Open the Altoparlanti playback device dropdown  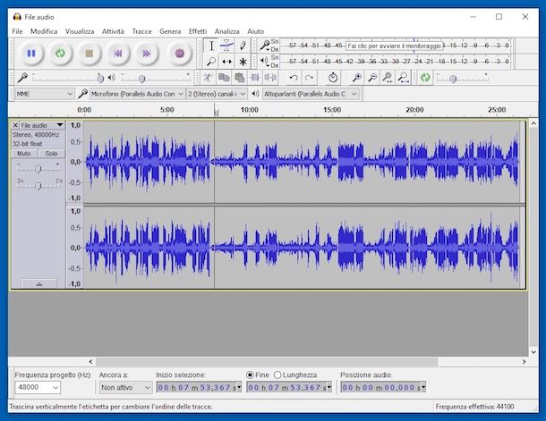[x=311, y=94]
